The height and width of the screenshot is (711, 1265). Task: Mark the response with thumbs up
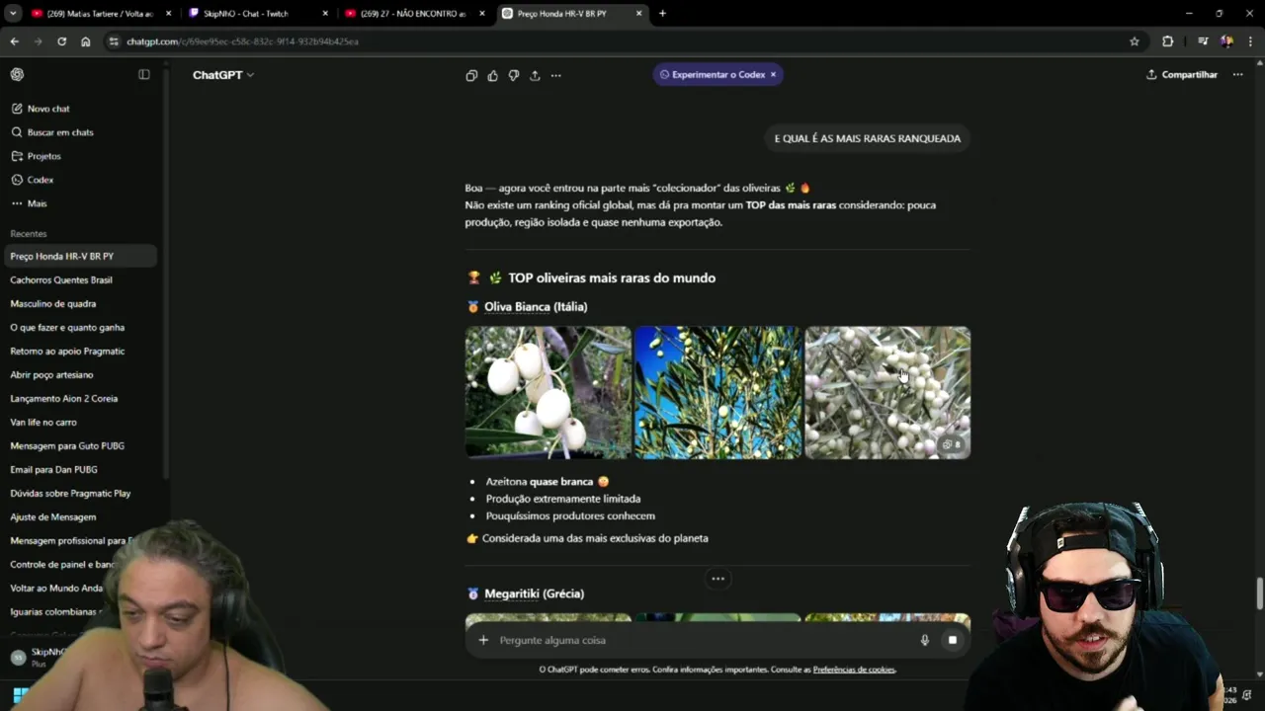(x=492, y=75)
